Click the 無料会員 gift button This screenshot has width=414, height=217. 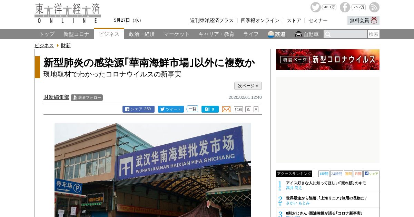pos(363,20)
